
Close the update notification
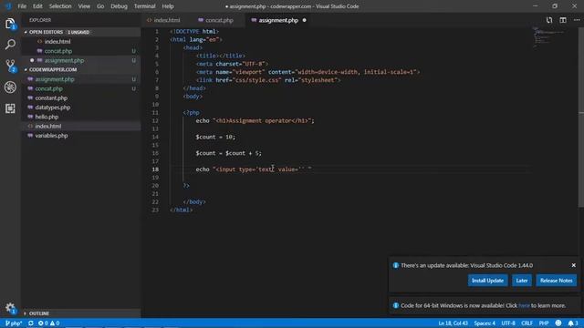pyautogui.click(x=574, y=265)
